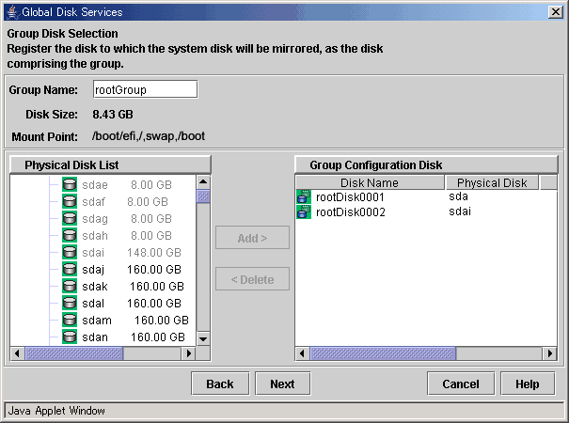Click the sda physical disk cell
Screen dimensions: 569x423
pyautogui.click(x=458, y=196)
